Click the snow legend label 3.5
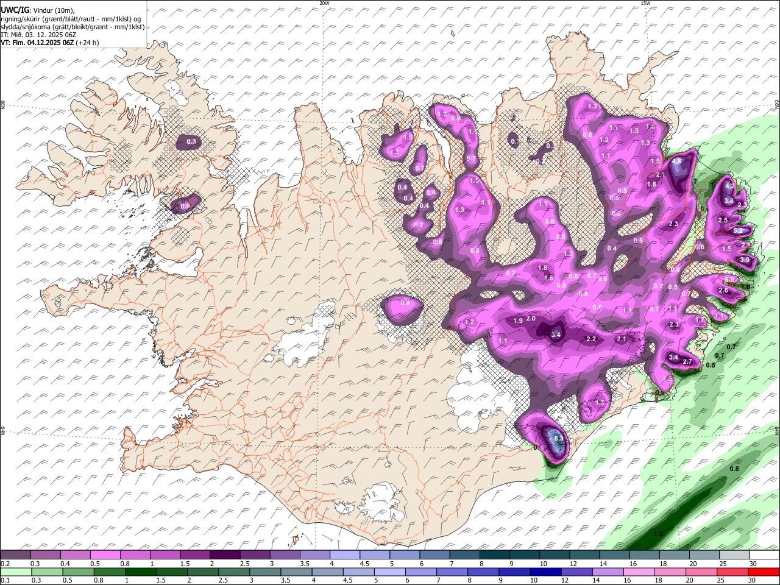Screen dimensions: 780x585 pyautogui.click(x=305, y=564)
